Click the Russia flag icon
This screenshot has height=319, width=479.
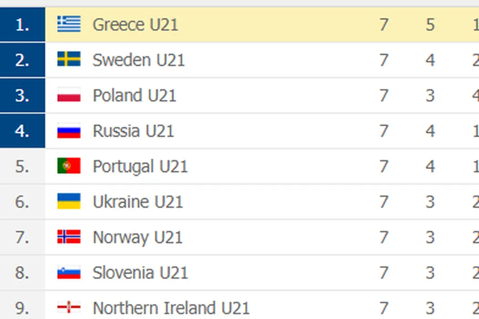[69, 131]
